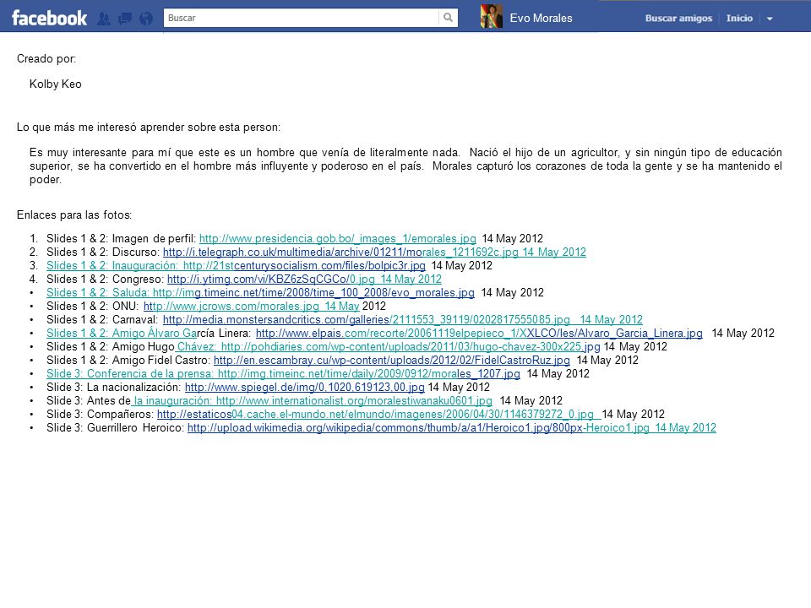Open internationalist.org moralestiwanaku0601.jpg link
Viewport: 811px width, 608px height.
[354, 400]
